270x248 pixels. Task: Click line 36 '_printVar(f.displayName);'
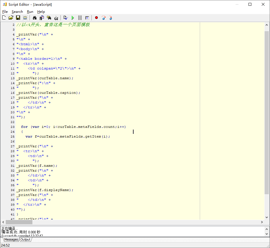(45, 190)
